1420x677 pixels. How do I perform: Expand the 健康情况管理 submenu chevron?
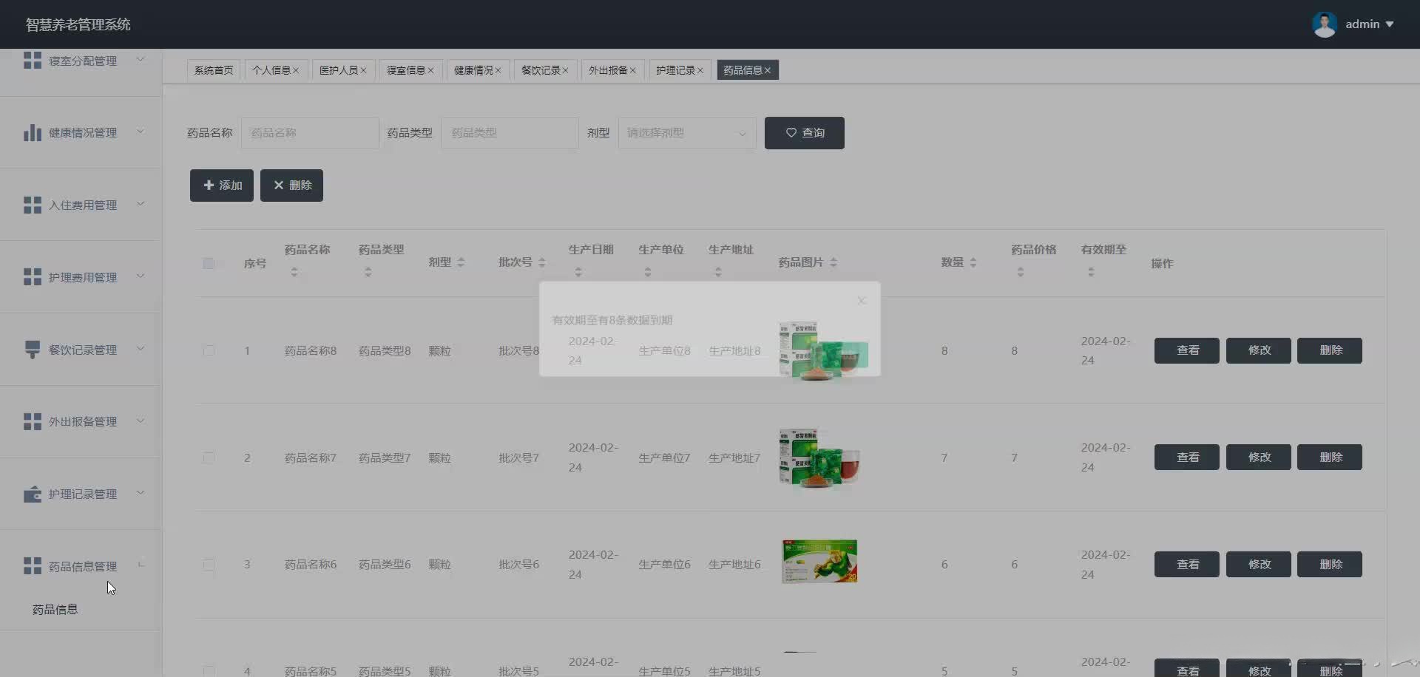point(141,132)
